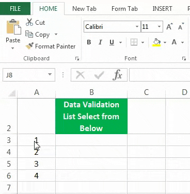This screenshot has width=190, height=194.
Task: Expand the Name Box dropdown arrow
Action: [x=50, y=75]
